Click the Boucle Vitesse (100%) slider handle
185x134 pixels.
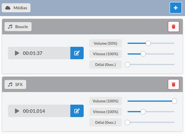coord(143,54)
